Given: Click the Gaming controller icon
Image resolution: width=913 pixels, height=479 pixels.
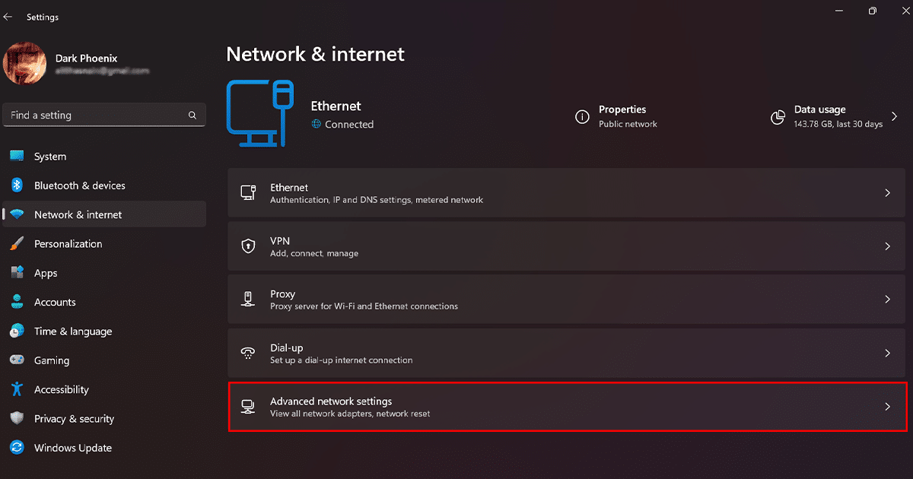Looking at the screenshot, I should pyautogui.click(x=17, y=360).
